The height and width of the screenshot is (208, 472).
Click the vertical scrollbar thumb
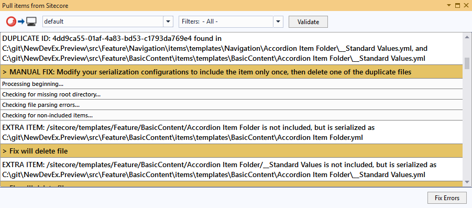(467, 63)
